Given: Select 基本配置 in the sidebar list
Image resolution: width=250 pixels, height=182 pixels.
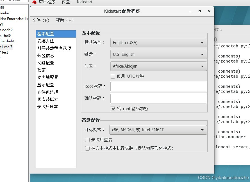Looking at the screenshot, I should click(x=56, y=34).
